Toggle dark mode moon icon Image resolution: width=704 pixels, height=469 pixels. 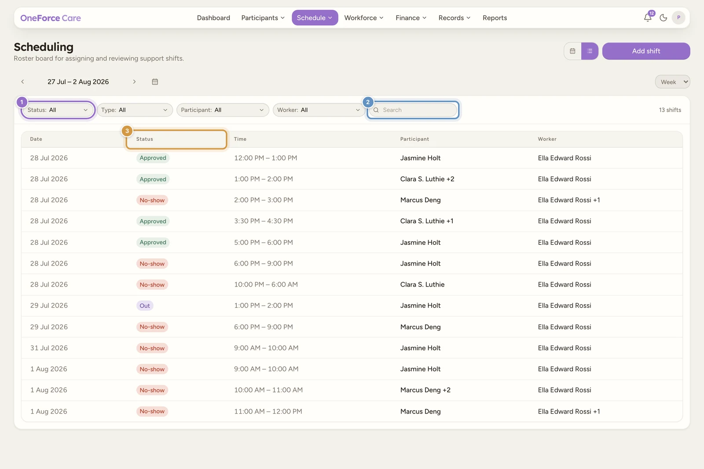[x=664, y=18]
